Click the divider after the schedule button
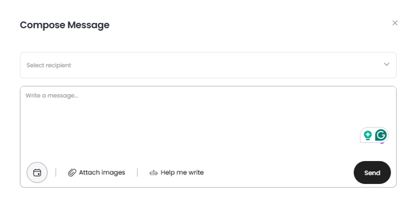Image resolution: width=416 pixels, height=222 pixels. pos(56,173)
